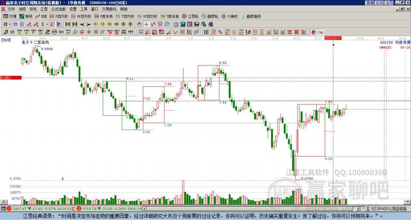Select the red fan lines tool
This screenshot has width=411, height=220.
coord(148,32)
